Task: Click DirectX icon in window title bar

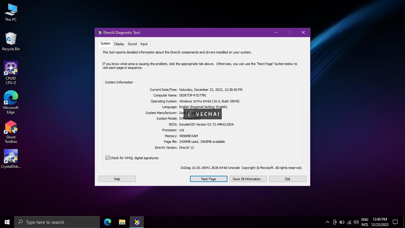Action: (100, 33)
